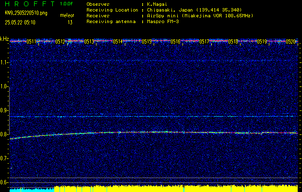
Task: Click the Receiving Location label
Action: point(112,10)
